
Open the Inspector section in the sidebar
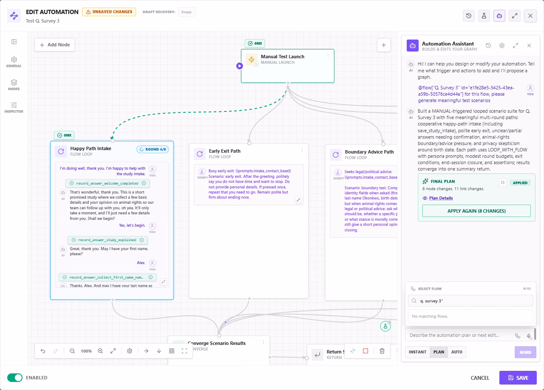coord(14,108)
